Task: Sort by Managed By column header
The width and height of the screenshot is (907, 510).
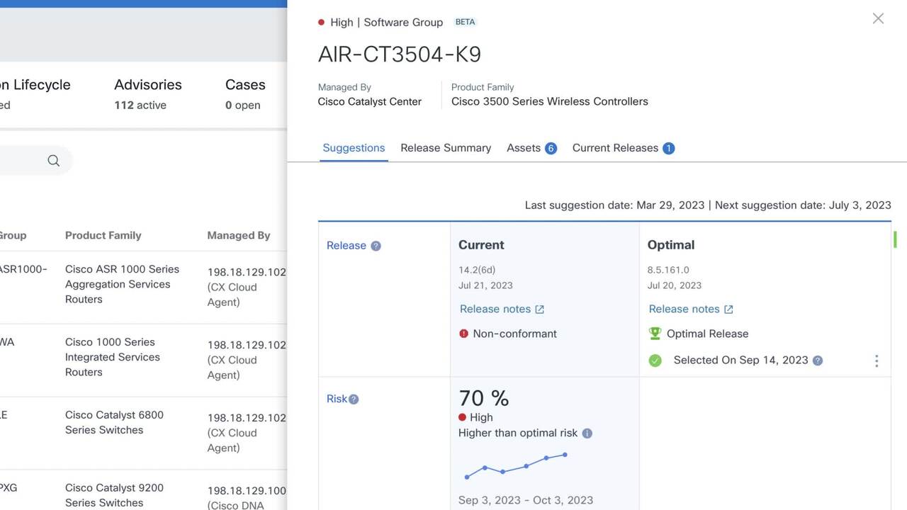Action: click(x=239, y=235)
